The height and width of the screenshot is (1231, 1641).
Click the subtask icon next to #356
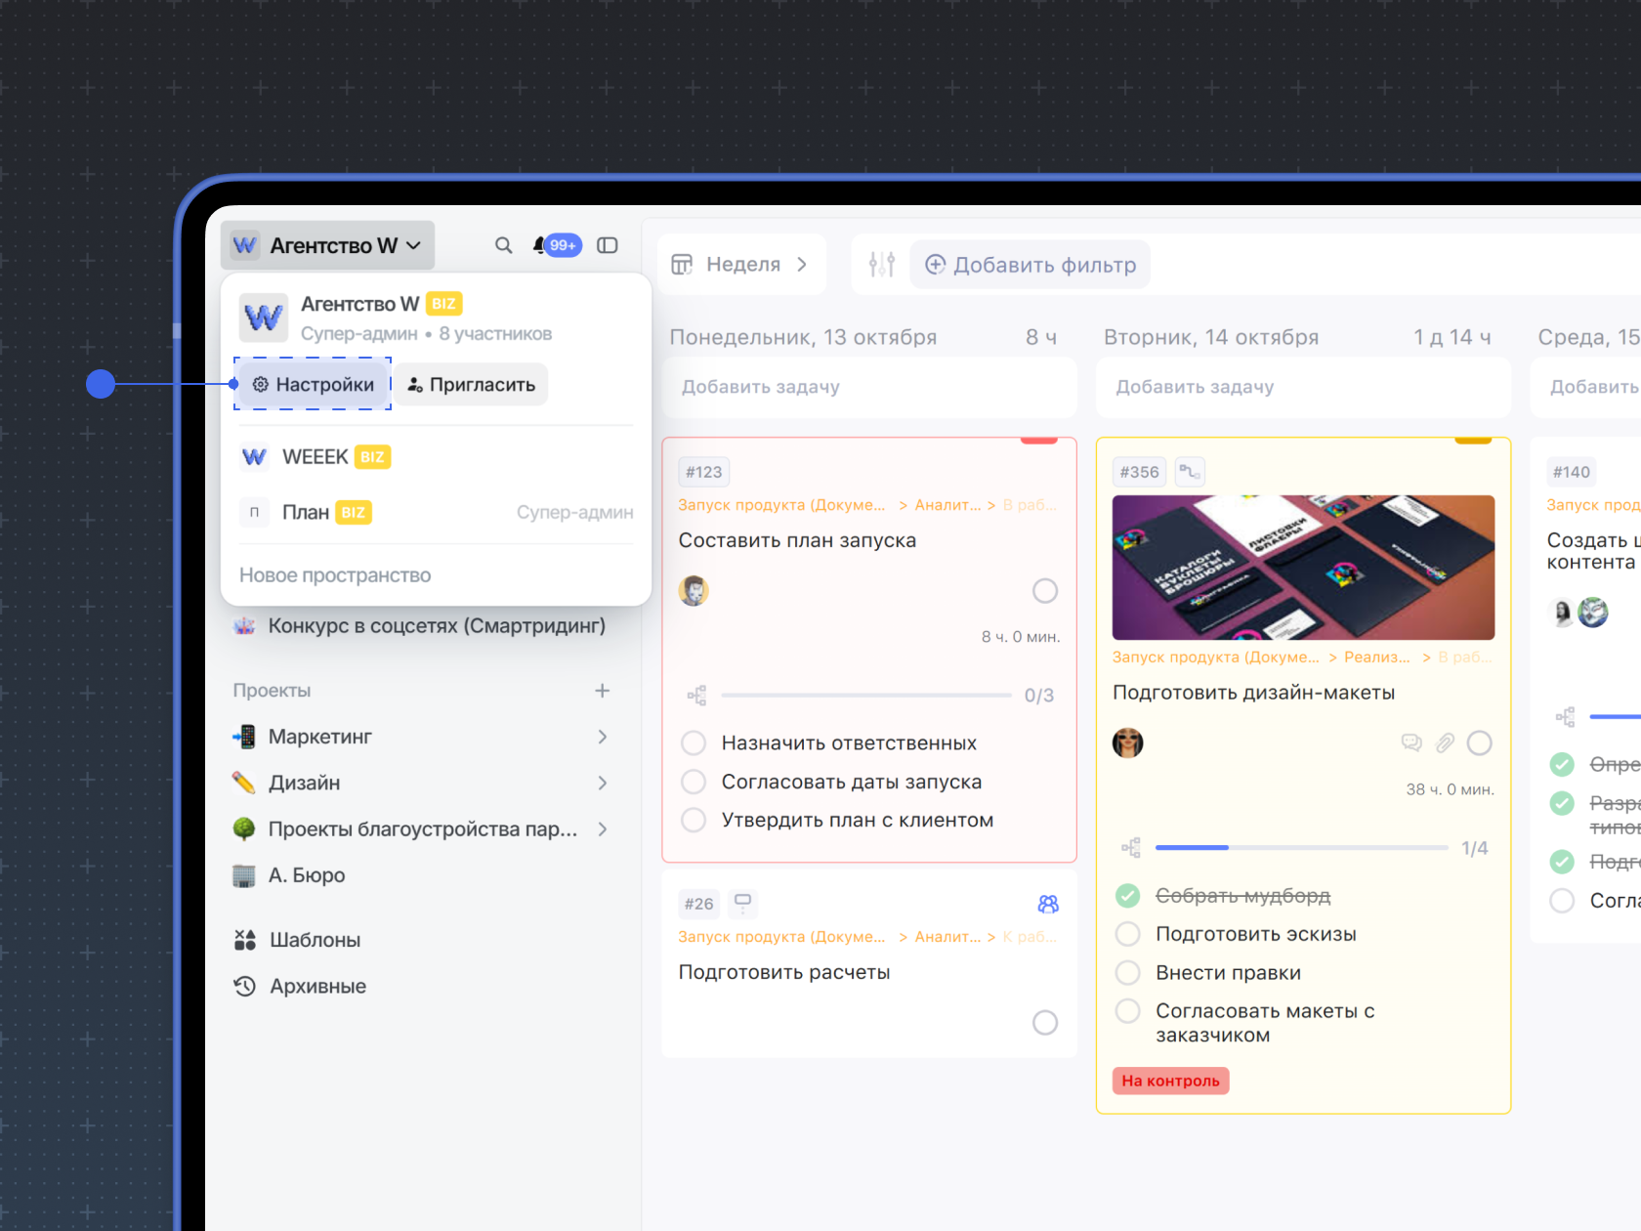pyautogui.click(x=1189, y=472)
